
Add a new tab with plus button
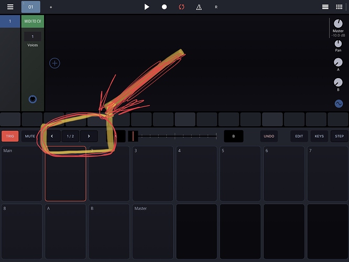51,7
